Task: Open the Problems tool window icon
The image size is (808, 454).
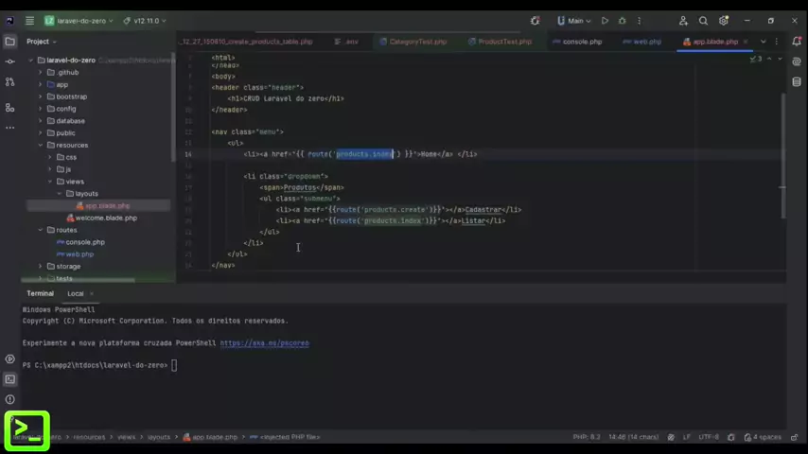Action: click(x=10, y=399)
